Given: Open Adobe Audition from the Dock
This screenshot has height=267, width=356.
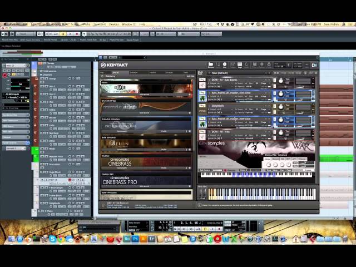Looking at the screenshot, I should click(127, 239).
